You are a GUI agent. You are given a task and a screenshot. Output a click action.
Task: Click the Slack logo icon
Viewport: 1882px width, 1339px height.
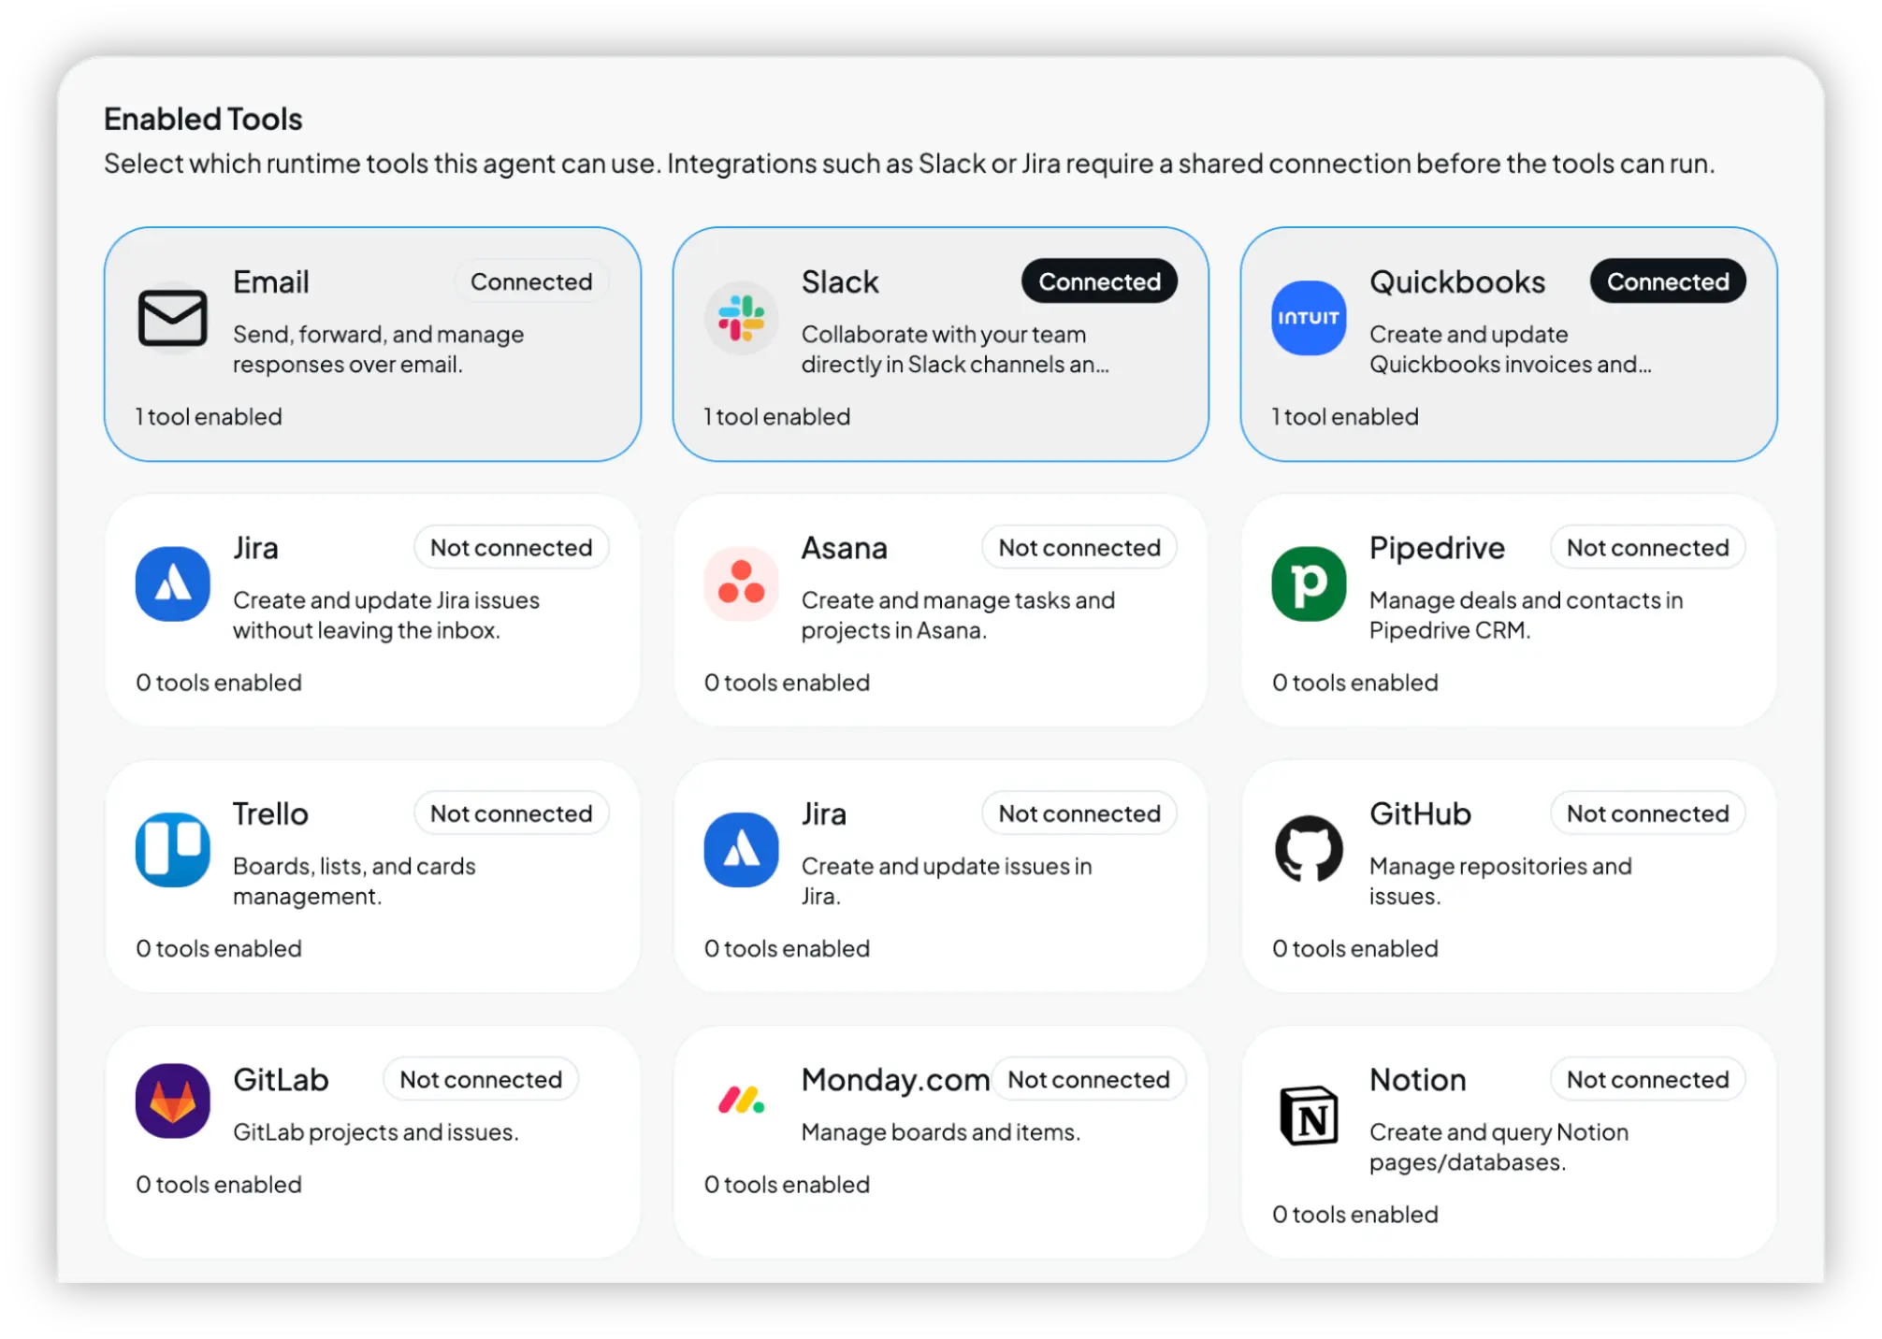(741, 318)
